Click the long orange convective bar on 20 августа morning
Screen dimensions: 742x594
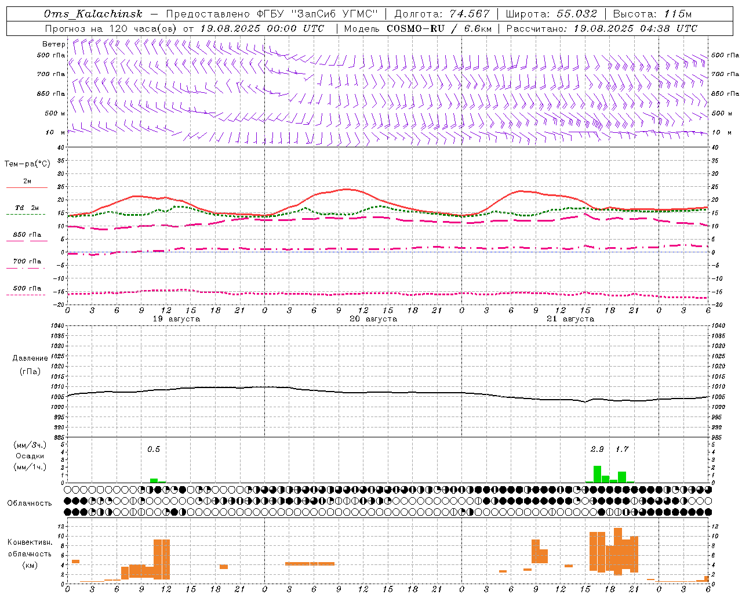(x=310, y=564)
